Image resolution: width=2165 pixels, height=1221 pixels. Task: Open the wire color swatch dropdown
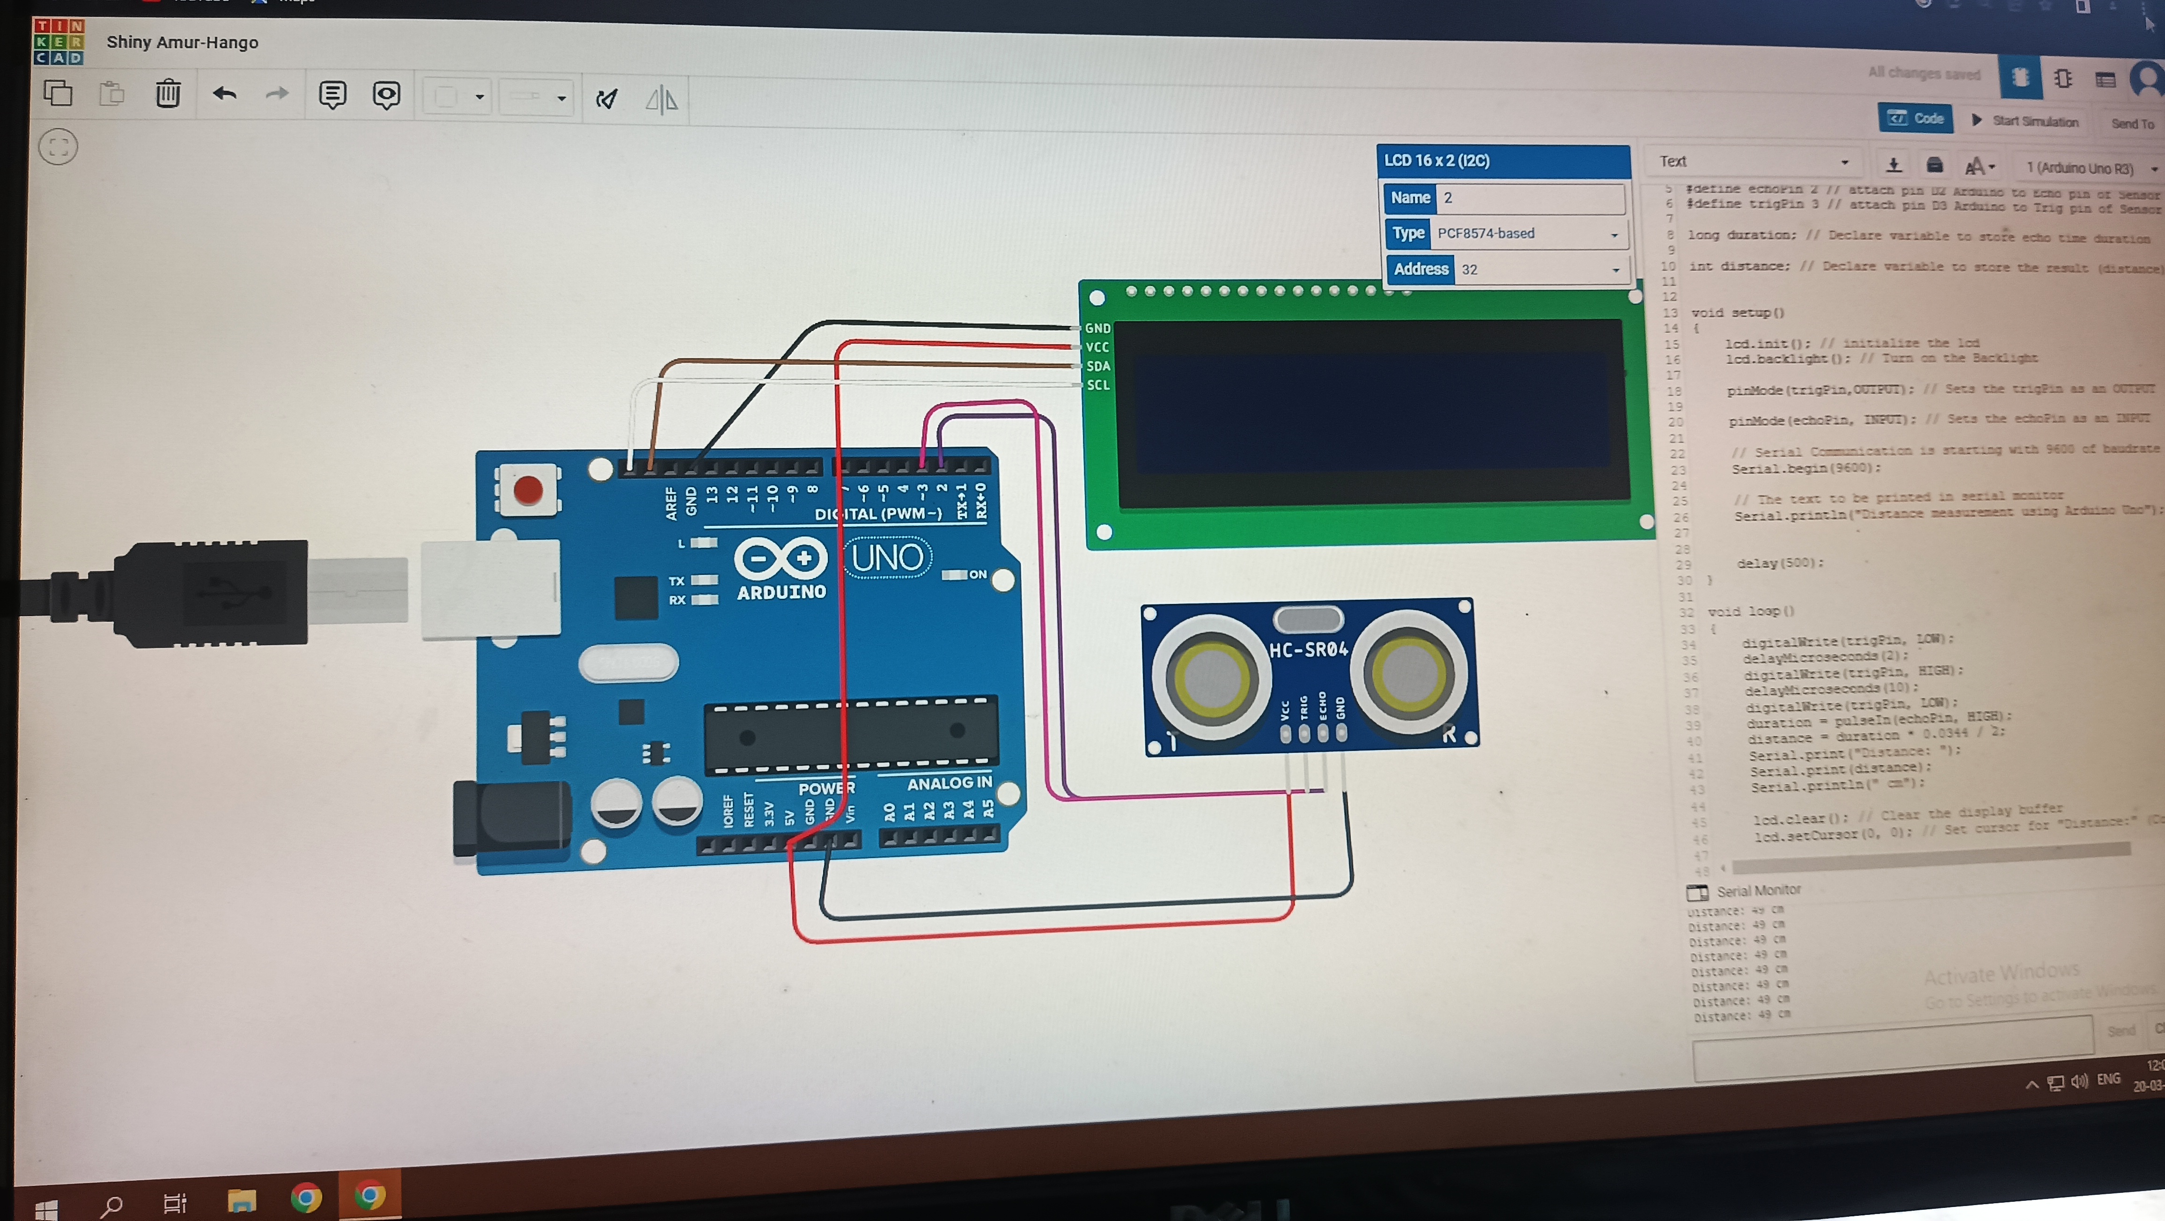point(457,97)
